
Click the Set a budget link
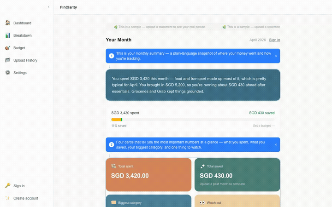click(x=264, y=126)
